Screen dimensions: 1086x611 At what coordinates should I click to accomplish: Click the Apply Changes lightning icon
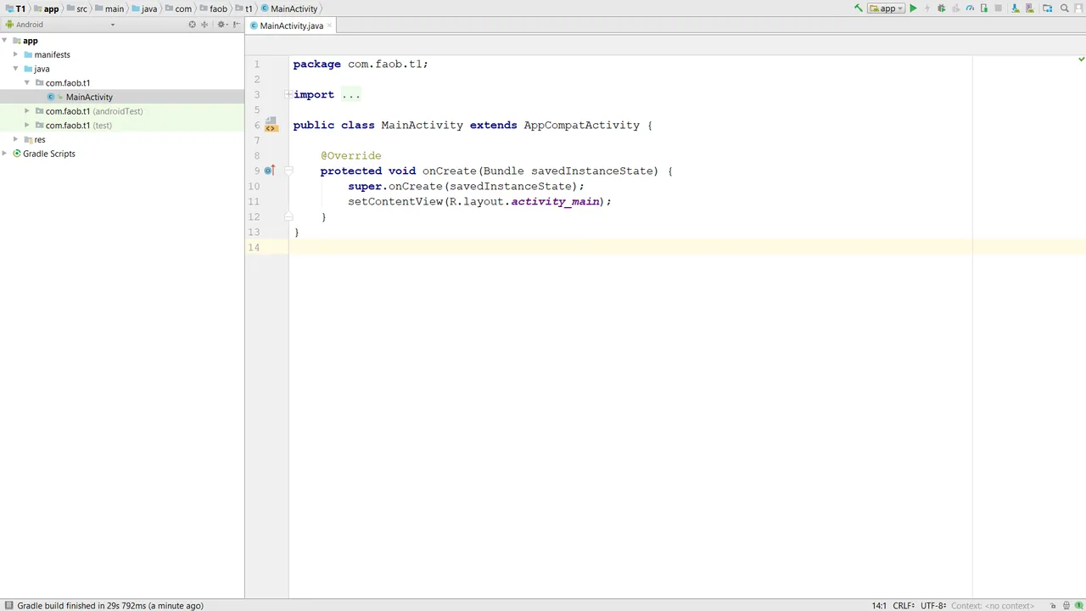coord(927,8)
